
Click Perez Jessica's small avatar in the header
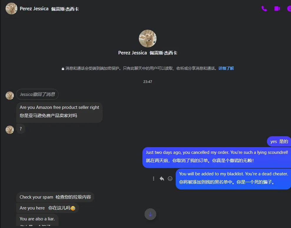point(11,9)
